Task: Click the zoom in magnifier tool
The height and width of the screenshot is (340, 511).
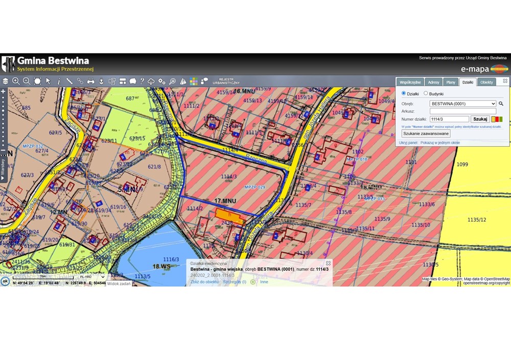Action: point(16,81)
